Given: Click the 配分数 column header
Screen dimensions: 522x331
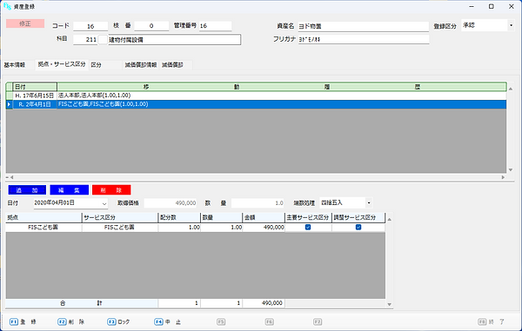Looking at the screenshot, I should pos(179,218).
